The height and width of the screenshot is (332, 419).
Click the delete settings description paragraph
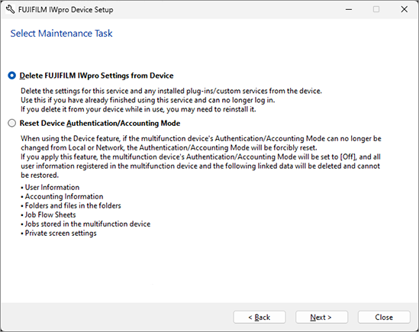tap(171, 100)
